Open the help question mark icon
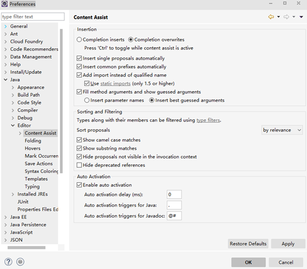 8,262
